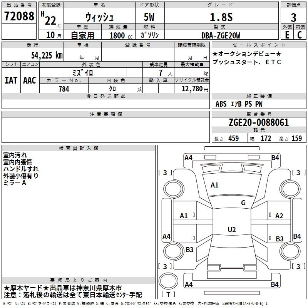This screenshot has width=308, height=308.
Task: Click the interior rating C
Action: pos(300,35)
